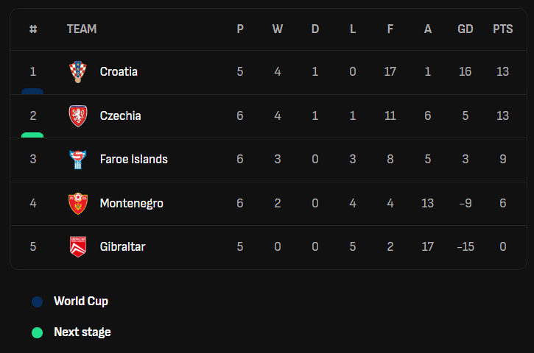The image size is (534, 353).
Task: Click the Gibraltar team crest icon
Action: (x=77, y=246)
